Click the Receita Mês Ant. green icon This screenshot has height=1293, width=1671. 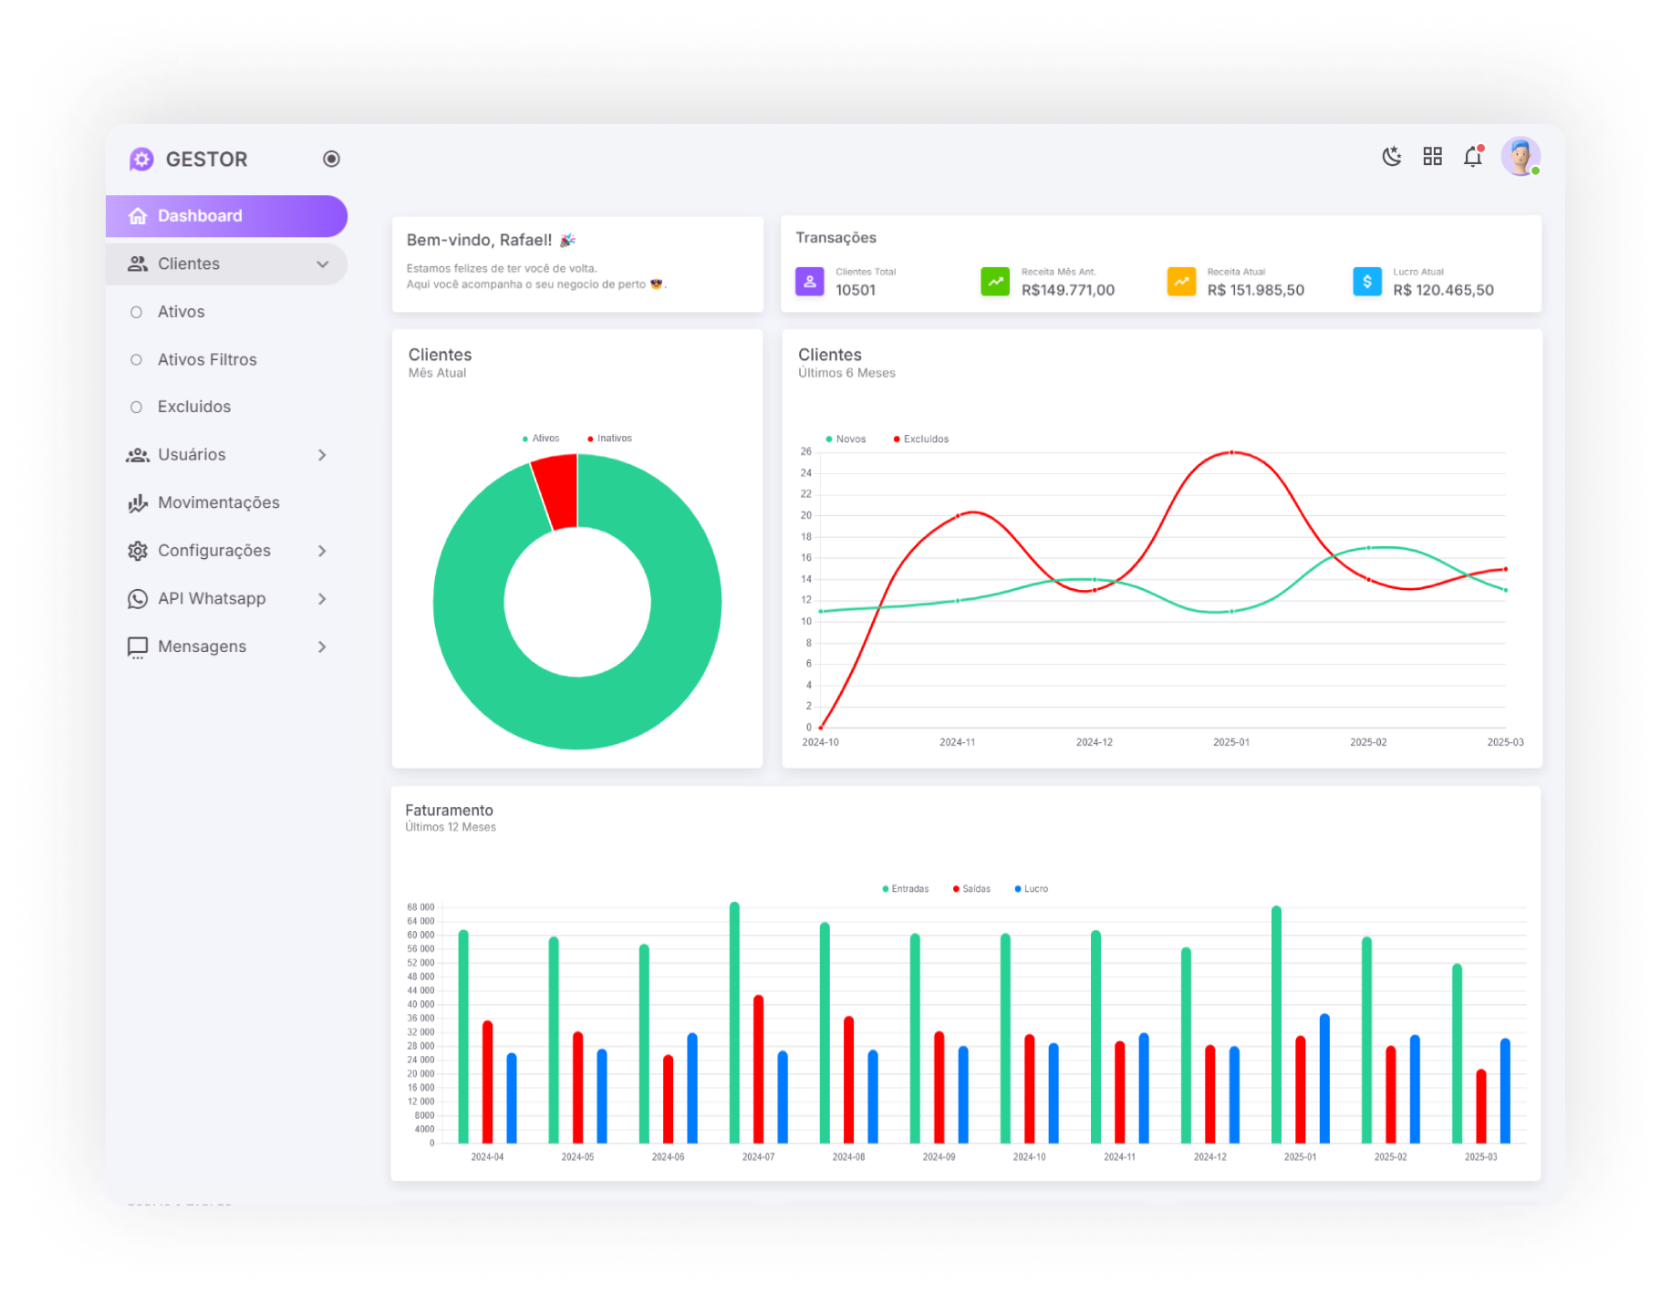pyautogui.click(x=995, y=282)
